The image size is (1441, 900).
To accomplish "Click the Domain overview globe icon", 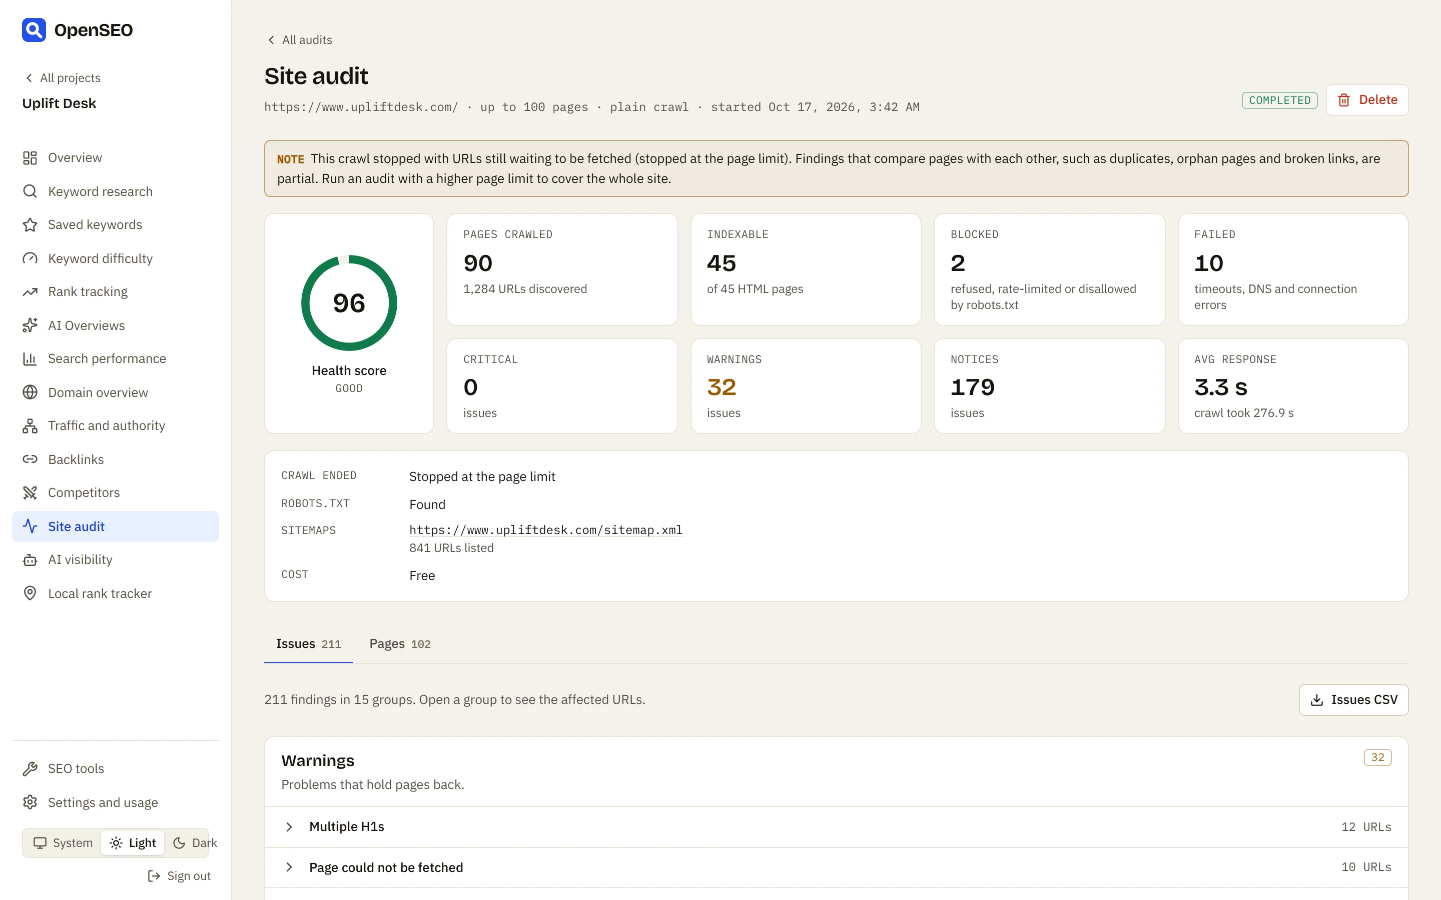I will click(x=30, y=392).
